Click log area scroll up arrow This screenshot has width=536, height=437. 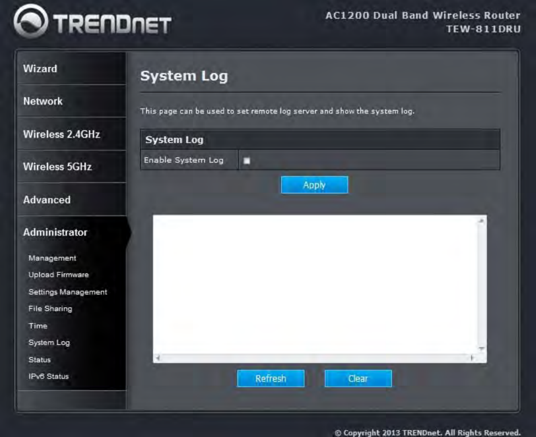click(x=482, y=221)
